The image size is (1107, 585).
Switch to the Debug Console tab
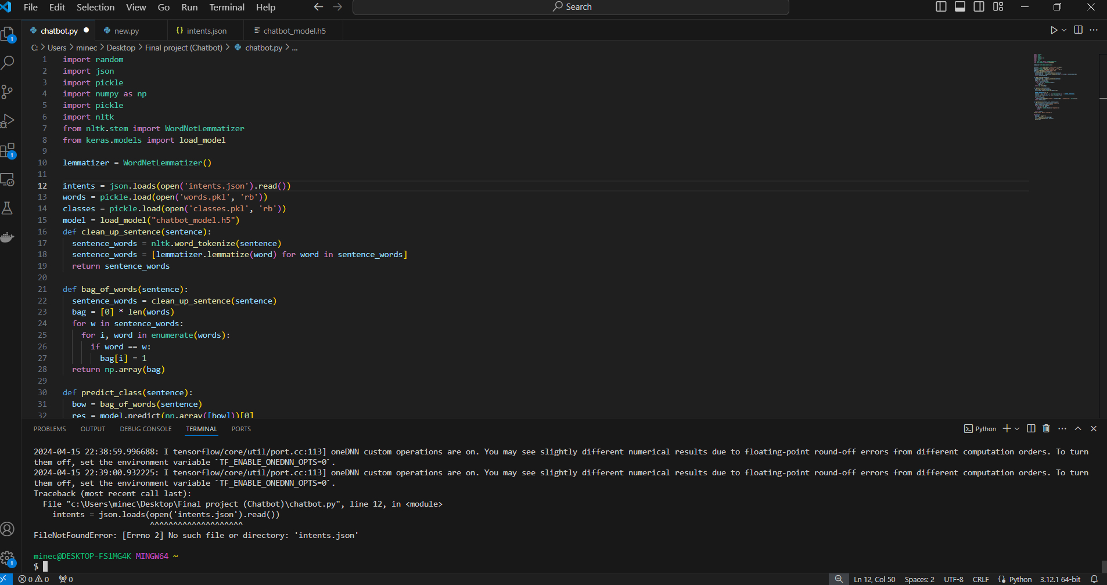[146, 429]
